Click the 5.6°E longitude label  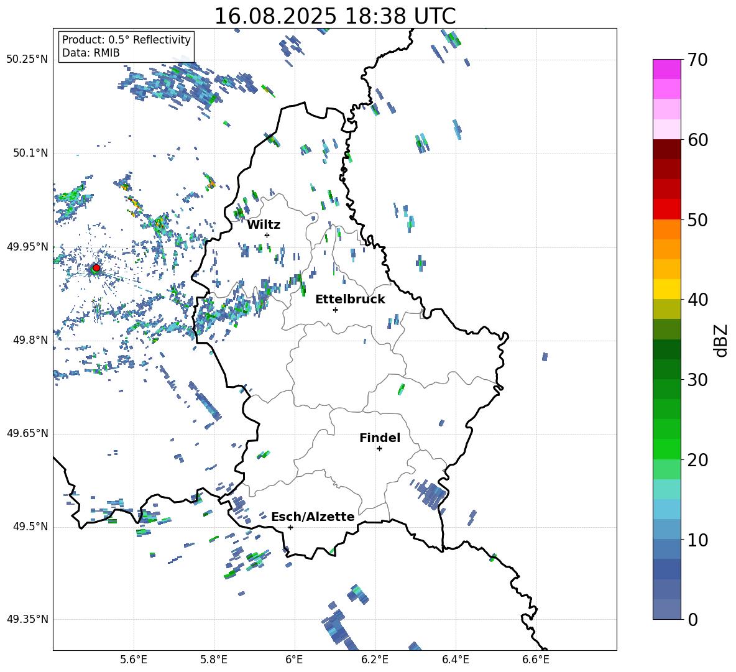[x=134, y=660]
